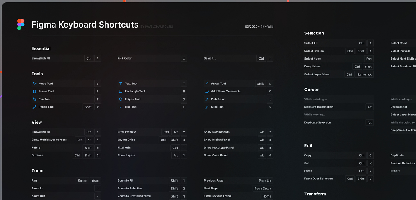416x200 pixels.
Task: Click the Ellipse Tool circle icon
Action: [121, 99]
